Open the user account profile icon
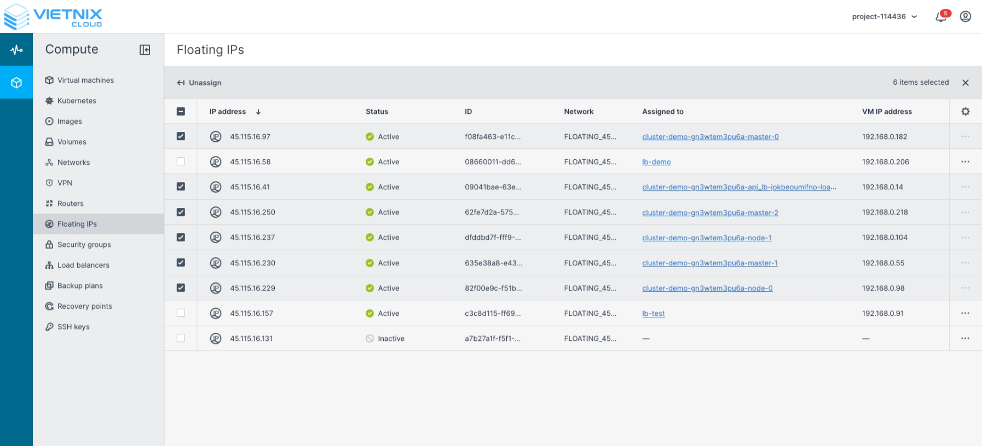The width and height of the screenshot is (982, 446). click(966, 16)
